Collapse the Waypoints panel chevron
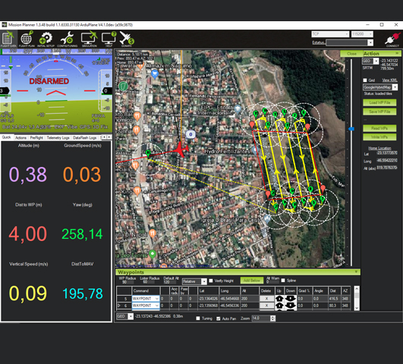 tap(356, 271)
